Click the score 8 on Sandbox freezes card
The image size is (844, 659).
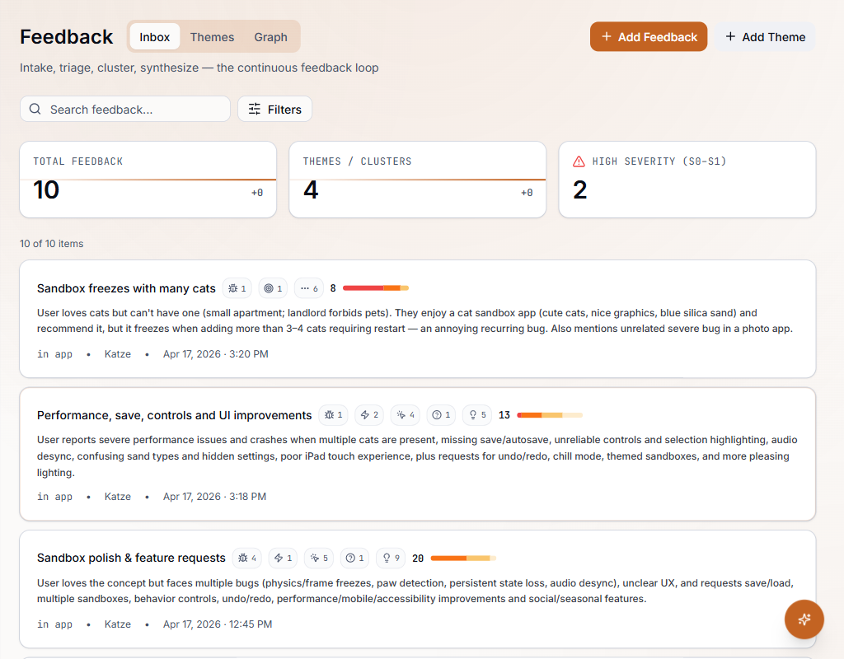click(333, 288)
